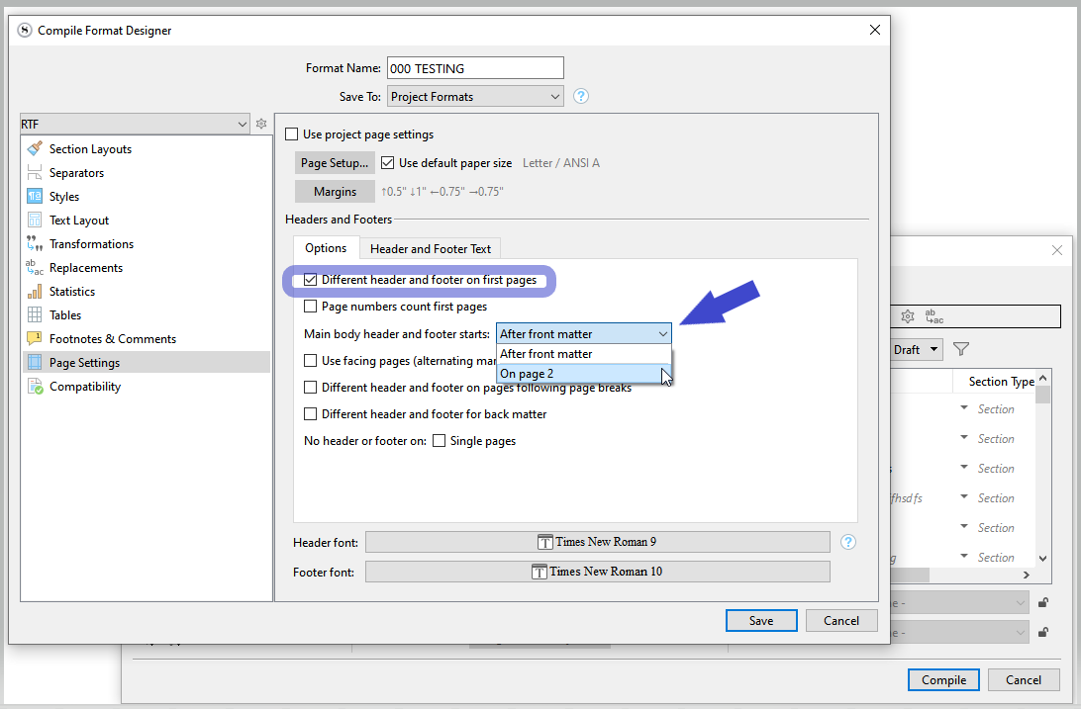Select the Page Settings icon
This screenshot has height=709, width=1081.
tap(35, 362)
